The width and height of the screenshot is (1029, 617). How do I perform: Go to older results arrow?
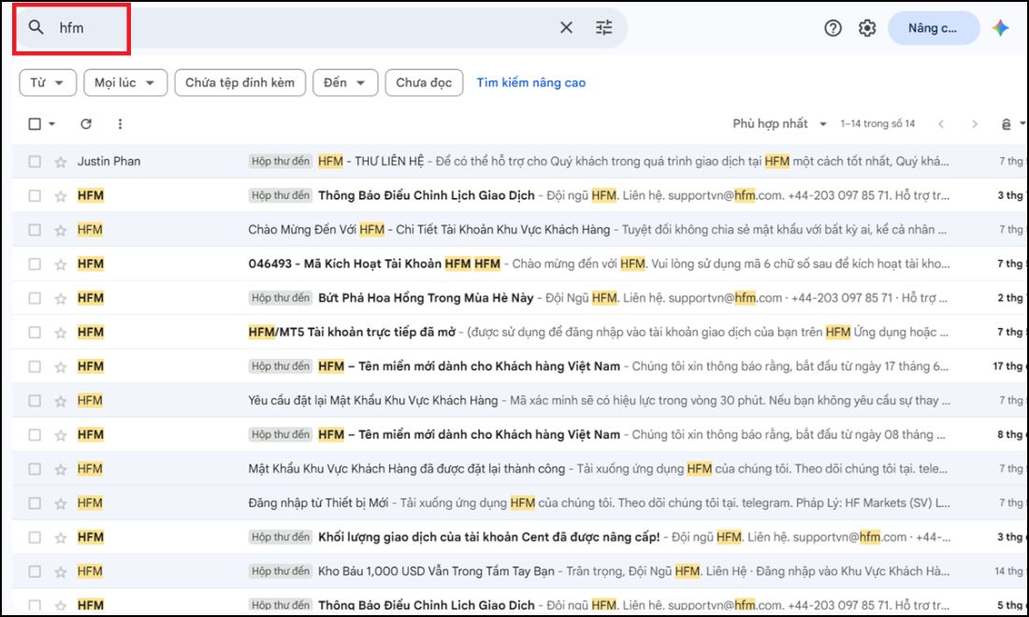pyautogui.click(x=975, y=124)
